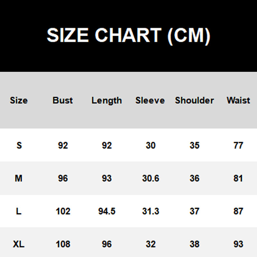Click sleeve value 31.3 in L row
This screenshot has width=257, height=257.
[x=150, y=211]
